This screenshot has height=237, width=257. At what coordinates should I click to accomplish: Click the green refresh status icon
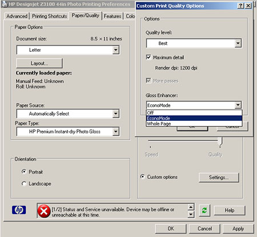[x=204, y=210]
